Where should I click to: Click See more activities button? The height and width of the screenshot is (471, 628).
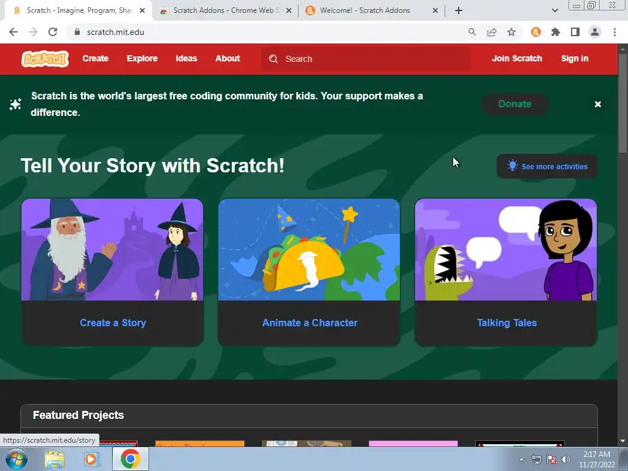tap(547, 167)
